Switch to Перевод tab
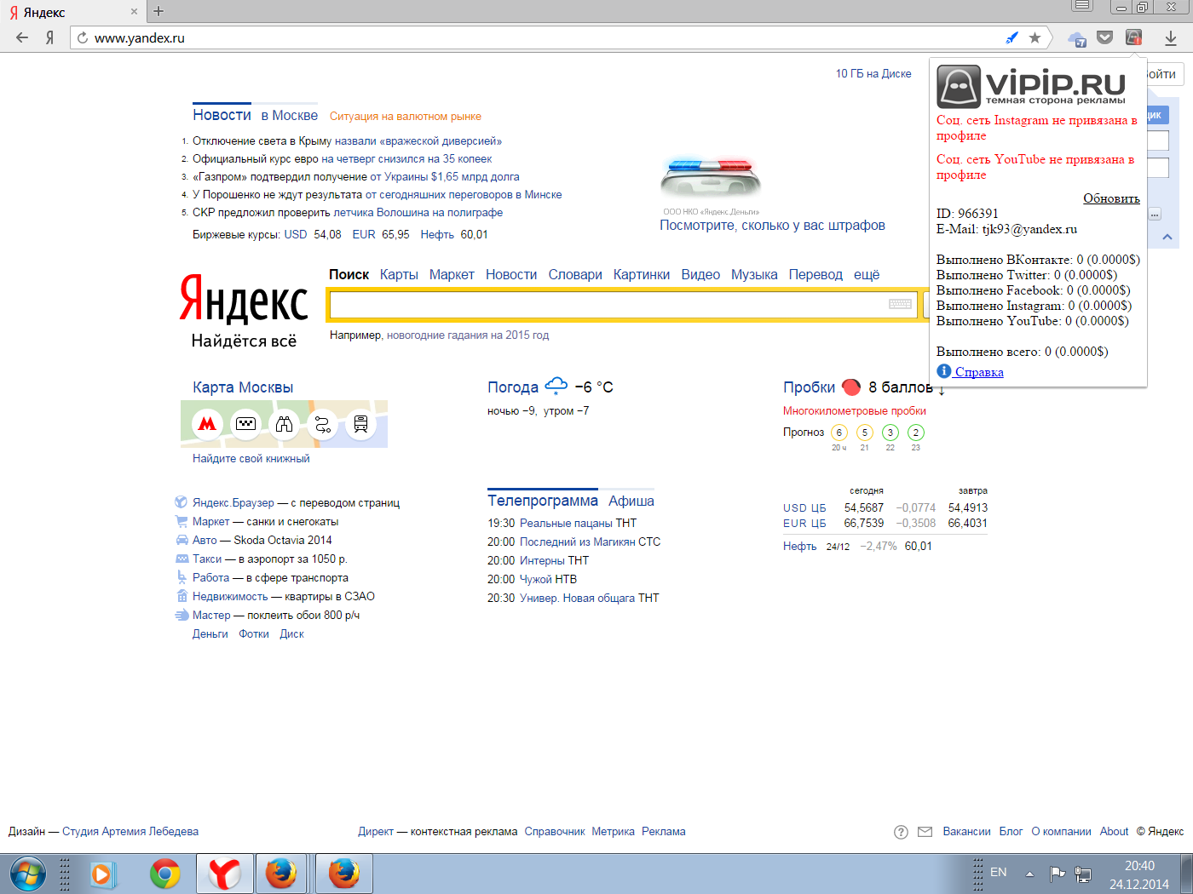The image size is (1193, 894). pyautogui.click(x=816, y=274)
